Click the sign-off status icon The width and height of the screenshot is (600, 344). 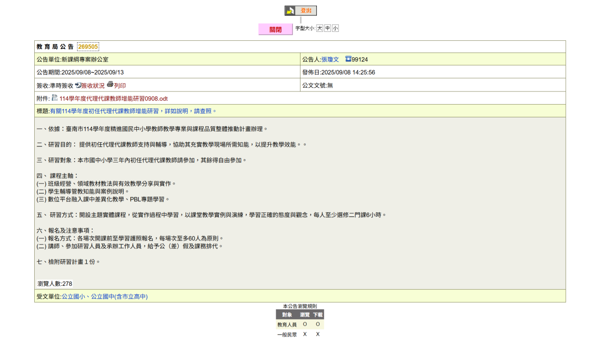(x=78, y=85)
